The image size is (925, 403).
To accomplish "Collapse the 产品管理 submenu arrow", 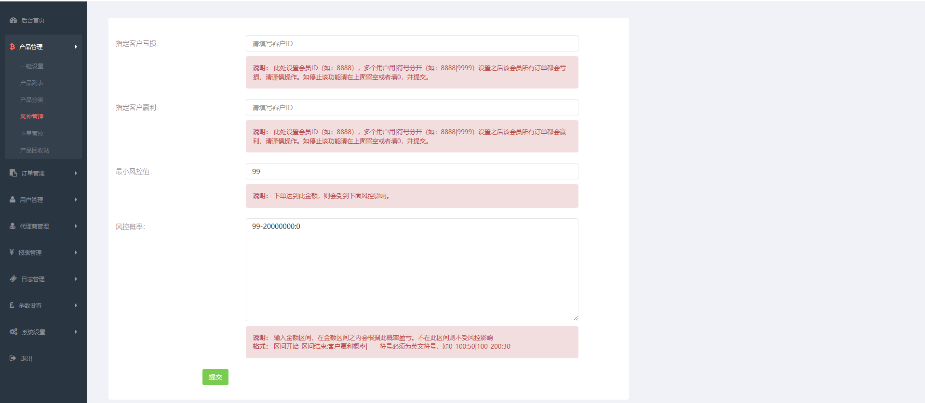I will pyautogui.click(x=76, y=47).
